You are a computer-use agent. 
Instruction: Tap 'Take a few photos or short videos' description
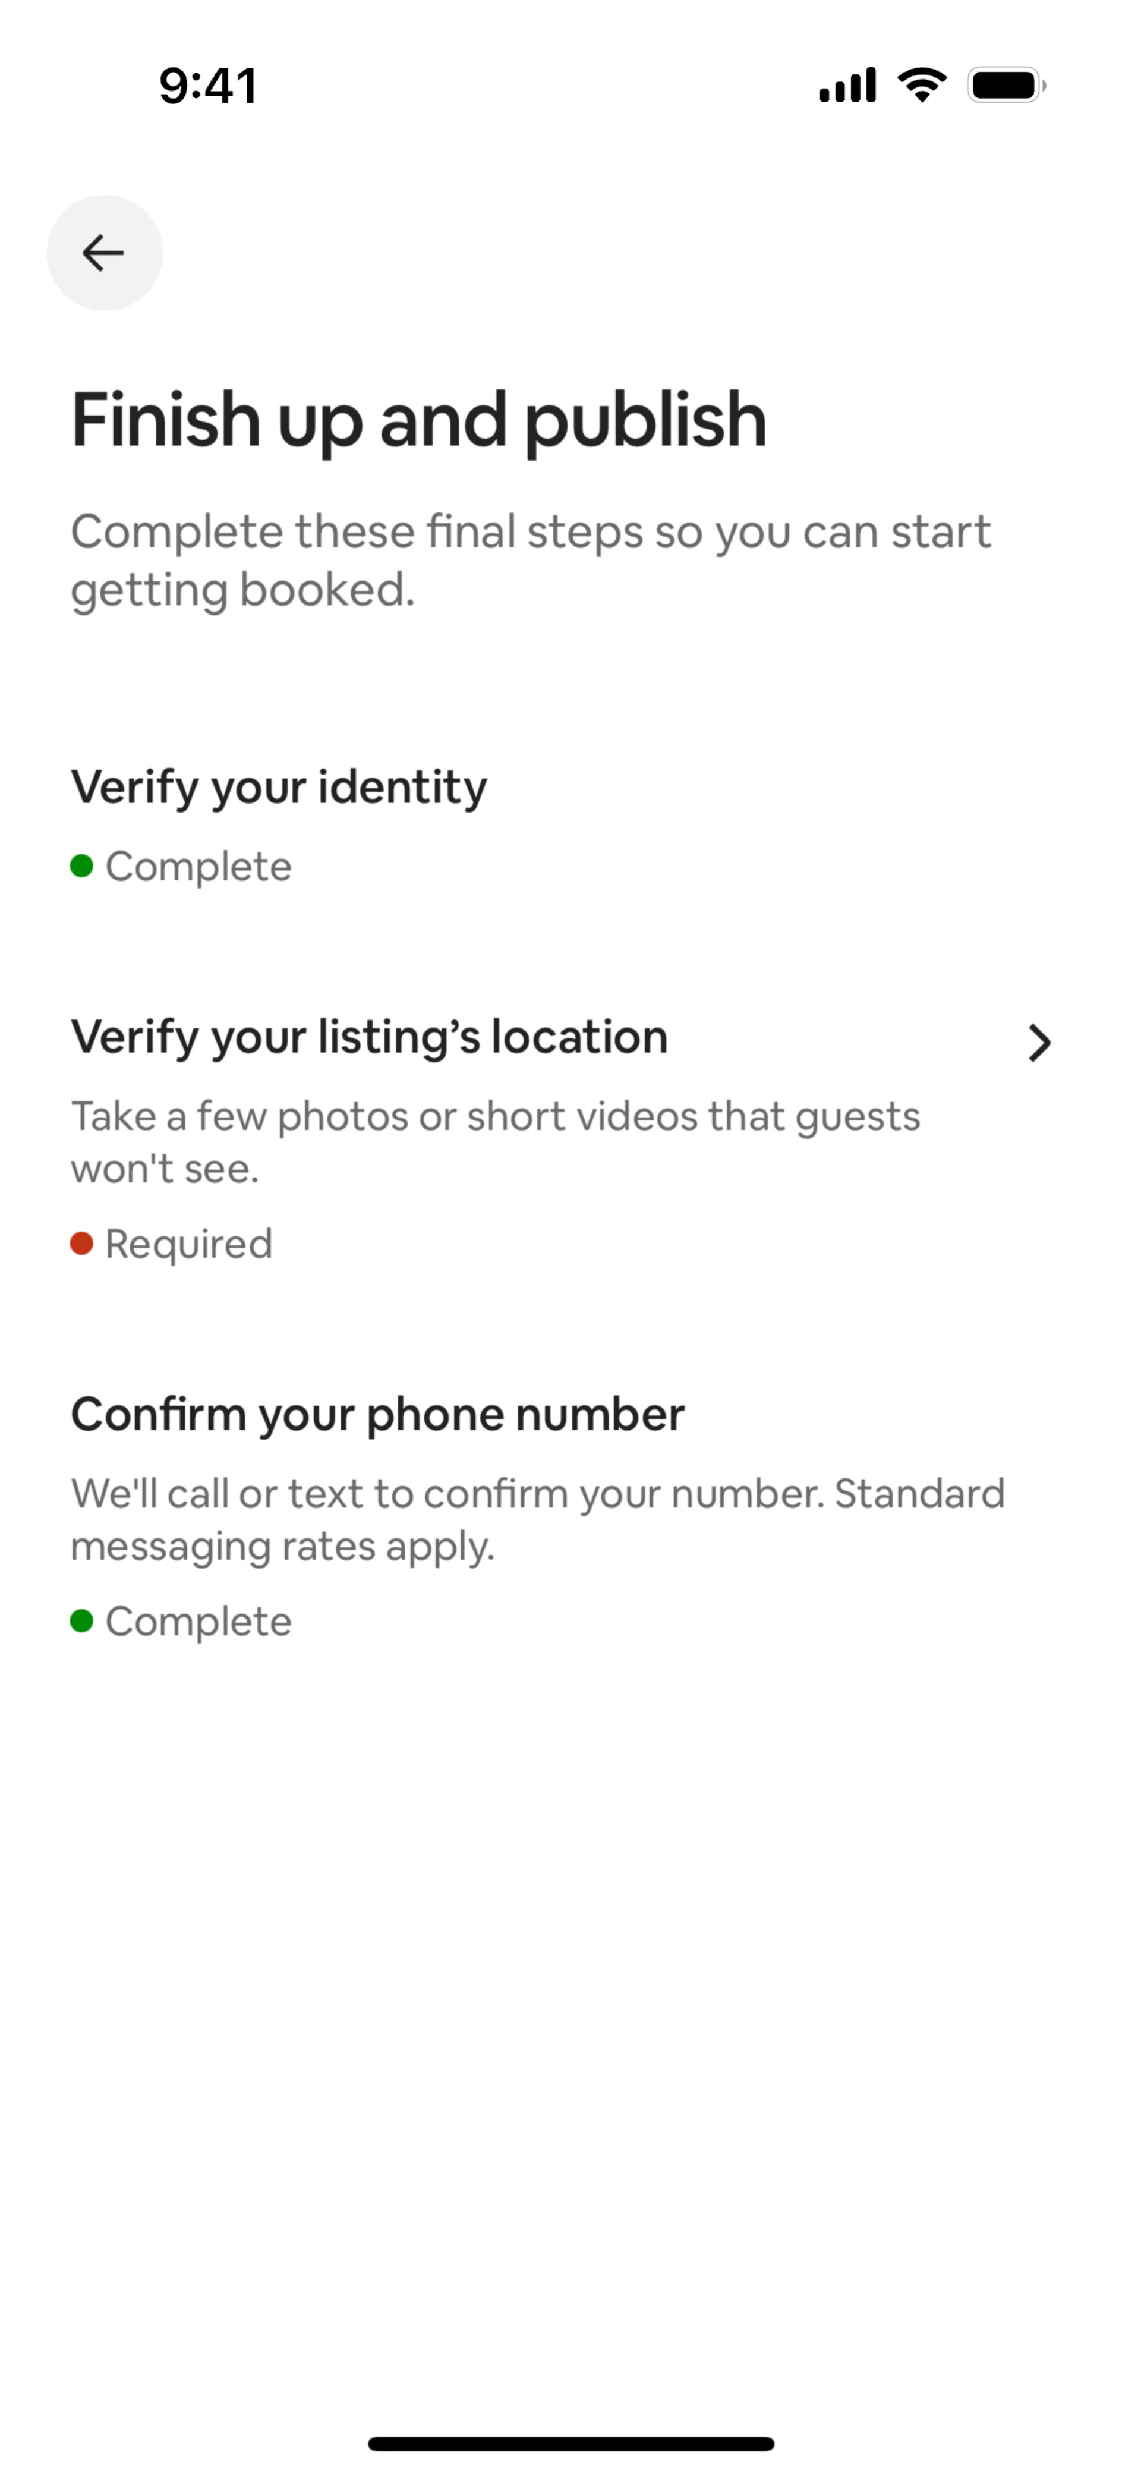496,1142
